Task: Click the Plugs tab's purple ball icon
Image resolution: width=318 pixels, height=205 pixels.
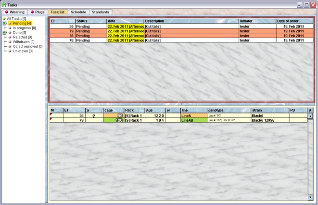Action: 33,12
